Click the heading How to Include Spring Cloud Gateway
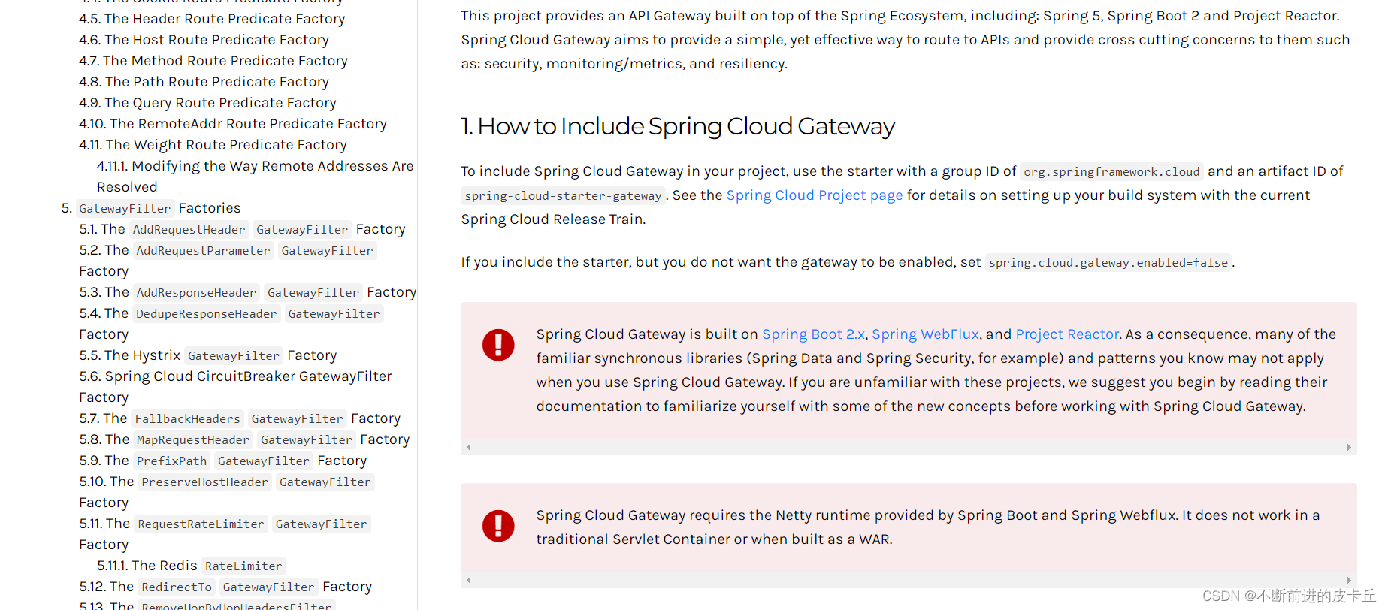The height and width of the screenshot is (610, 1388). pos(678,126)
